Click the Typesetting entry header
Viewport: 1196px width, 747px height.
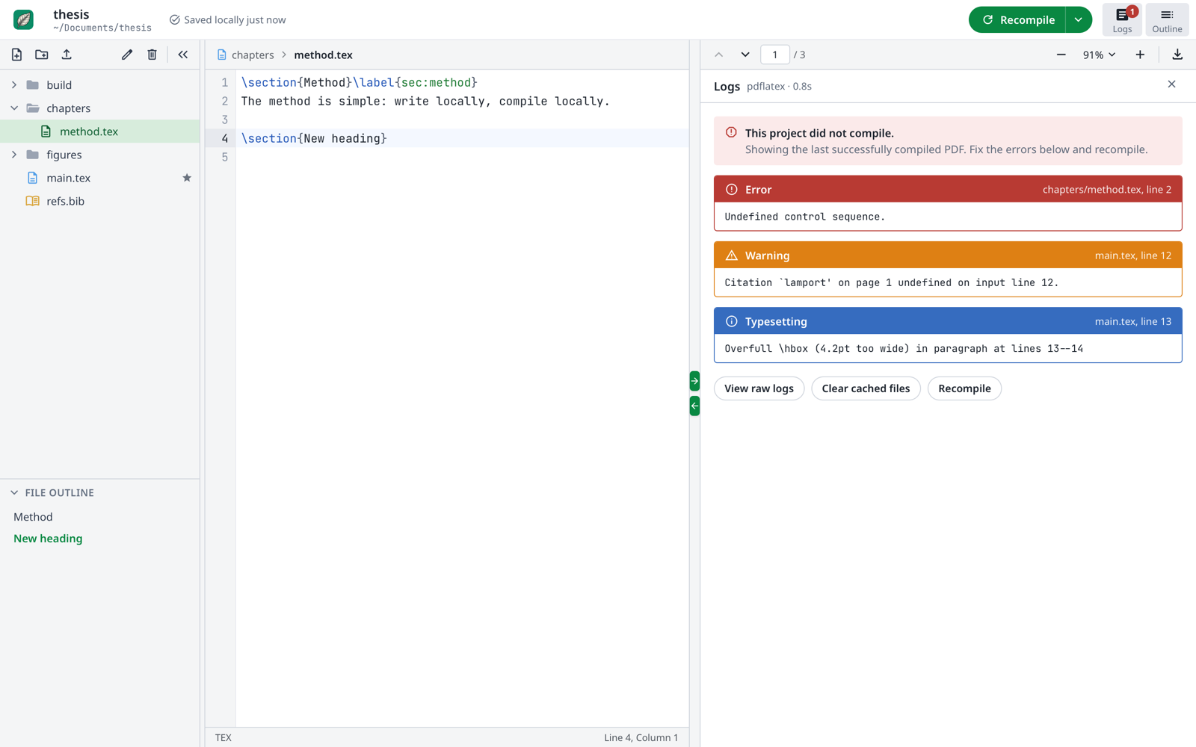tap(948, 321)
